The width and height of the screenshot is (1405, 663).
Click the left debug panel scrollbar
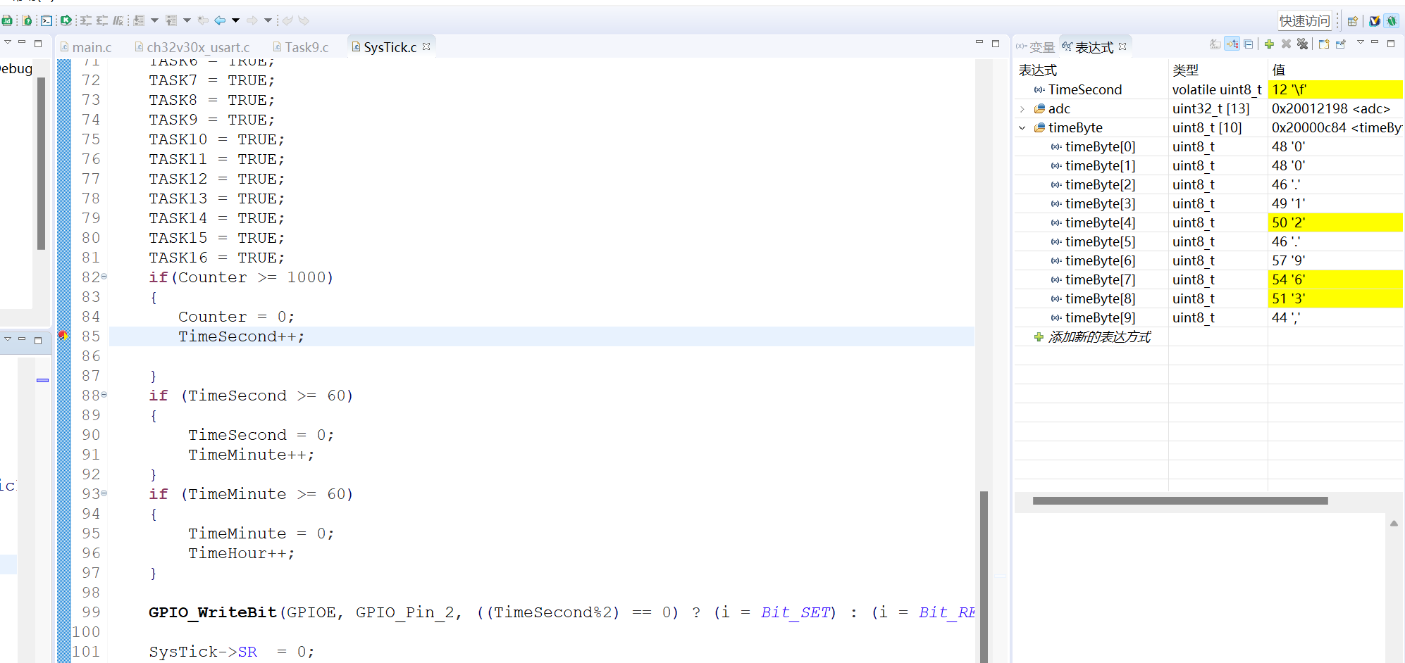coord(41,163)
